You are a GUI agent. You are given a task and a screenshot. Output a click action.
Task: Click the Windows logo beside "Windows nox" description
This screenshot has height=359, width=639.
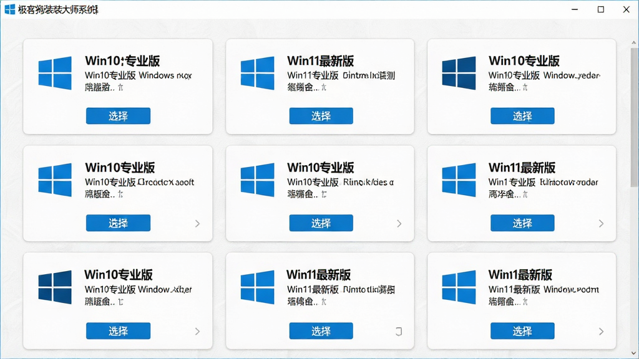pos(55,73)
